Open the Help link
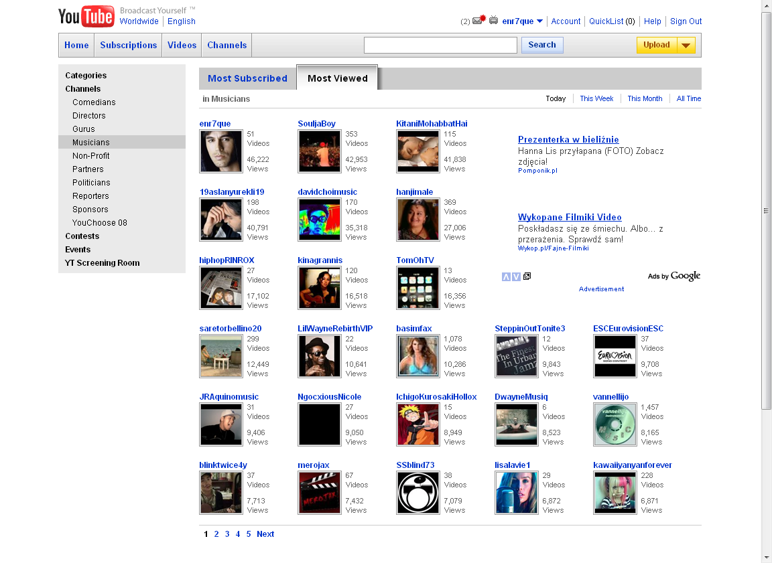Screen dimensions: 772x563 pyautogui.click(x=652, y=21)
